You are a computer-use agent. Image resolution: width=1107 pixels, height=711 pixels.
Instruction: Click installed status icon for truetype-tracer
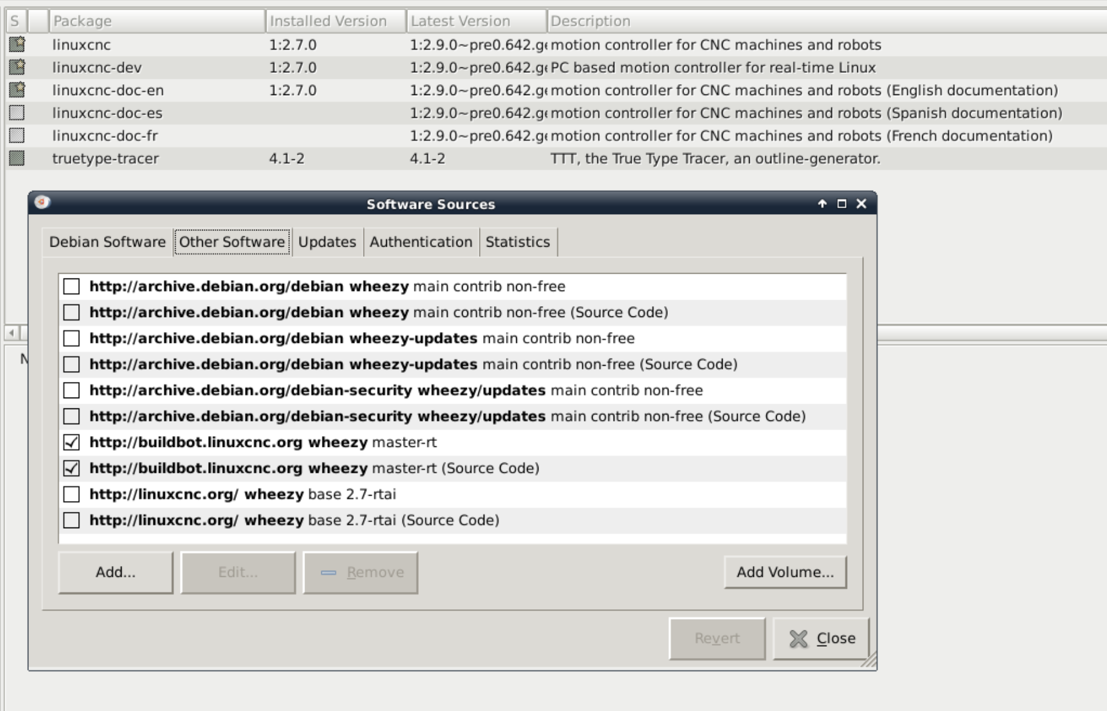pos(17,159)
